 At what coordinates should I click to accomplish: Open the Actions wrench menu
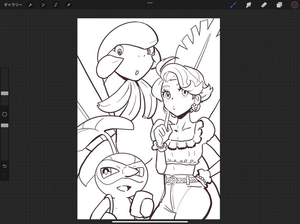pos(30,5)
